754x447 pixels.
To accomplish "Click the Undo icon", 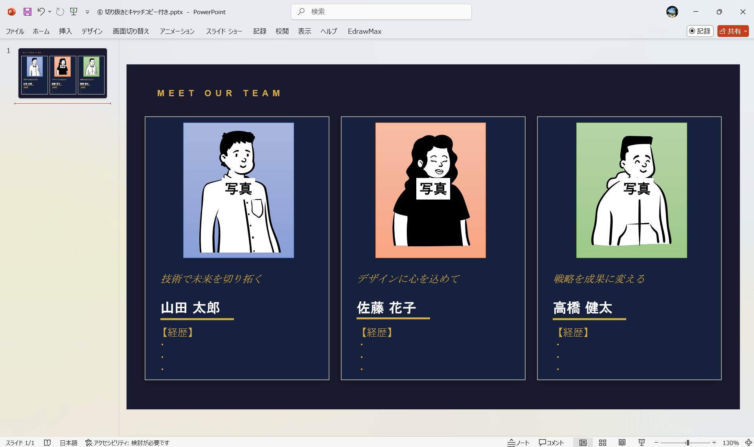I will coord(41,12).
